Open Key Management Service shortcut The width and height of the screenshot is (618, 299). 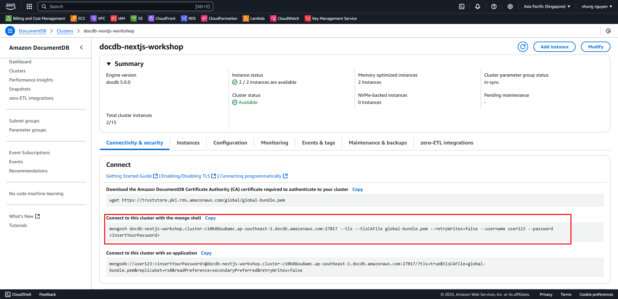point(331,19)
